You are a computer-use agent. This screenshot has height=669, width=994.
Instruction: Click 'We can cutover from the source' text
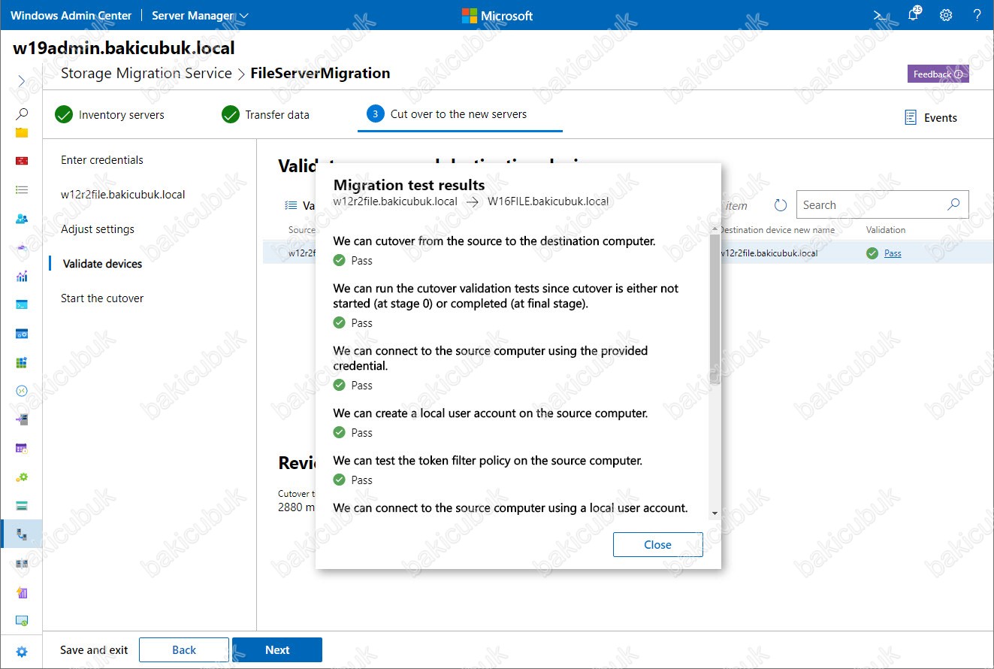[x=494, y=241]
